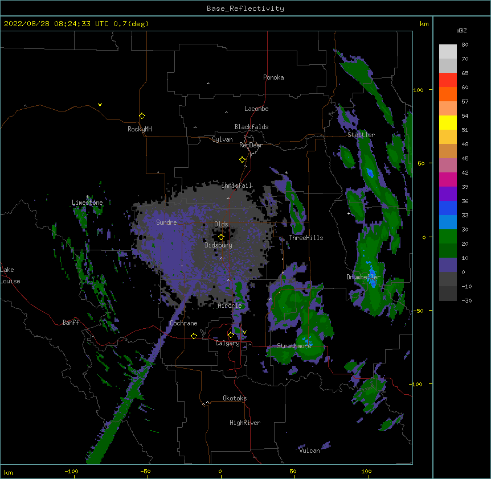This screenshot has height=479, width=491.
Task: Pick the slate purple 0-10 dBZ legend swatch
Action: click(x=448, y=265)
